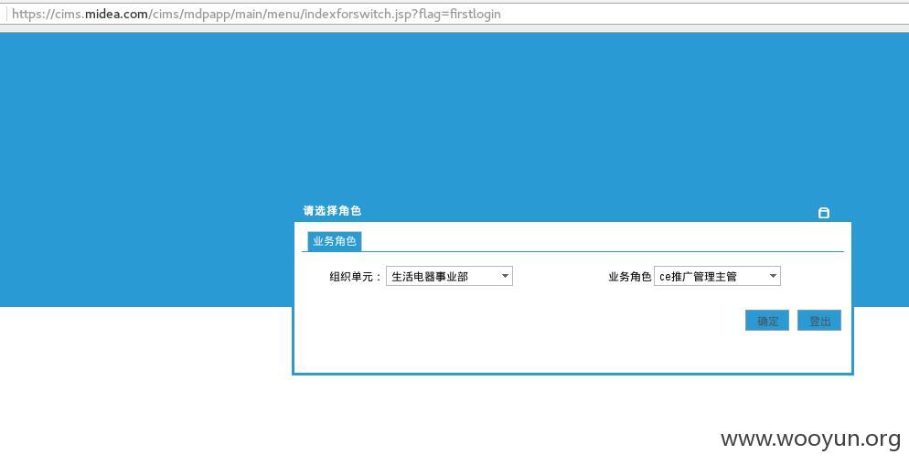Open the 组织单元 dropdown showing 生活电器事业部
Screen dimensions: 909x465
pyautogui.click(x=449, y=276)
